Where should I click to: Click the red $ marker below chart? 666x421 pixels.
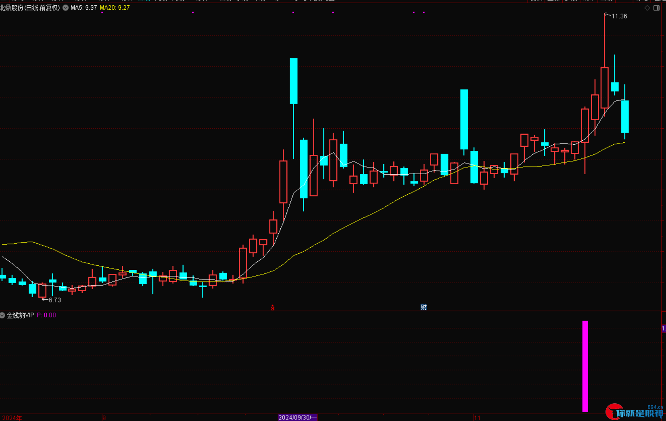pos(273,308)
